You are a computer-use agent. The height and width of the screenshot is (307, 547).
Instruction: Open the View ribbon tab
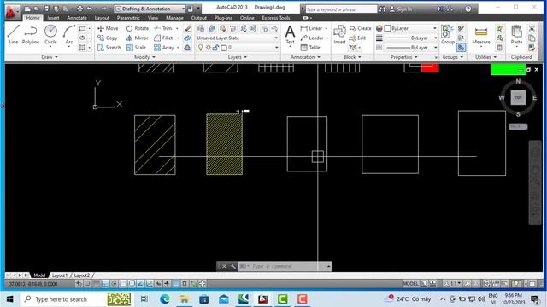[x=153, y=18]
